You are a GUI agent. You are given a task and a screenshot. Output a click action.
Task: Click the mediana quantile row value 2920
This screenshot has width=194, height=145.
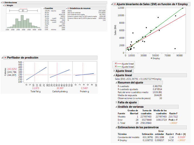[x=63, y=20]
